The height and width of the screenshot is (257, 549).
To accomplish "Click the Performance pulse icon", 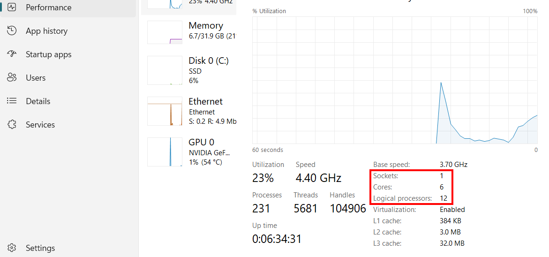I will click(12, 8).
